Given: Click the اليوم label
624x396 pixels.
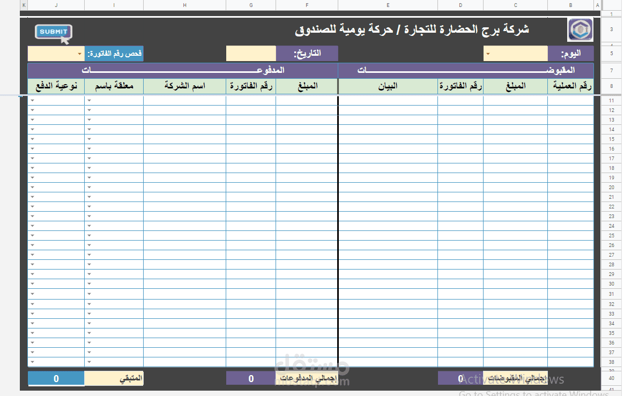Looking at the screenshot, I should click(571, 54).
